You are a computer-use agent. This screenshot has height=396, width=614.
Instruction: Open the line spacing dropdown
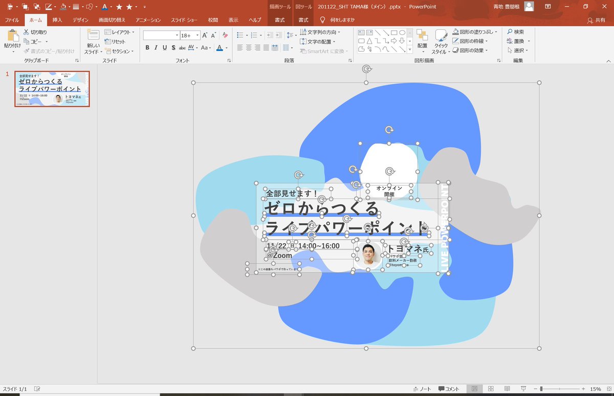coord(291,35)
